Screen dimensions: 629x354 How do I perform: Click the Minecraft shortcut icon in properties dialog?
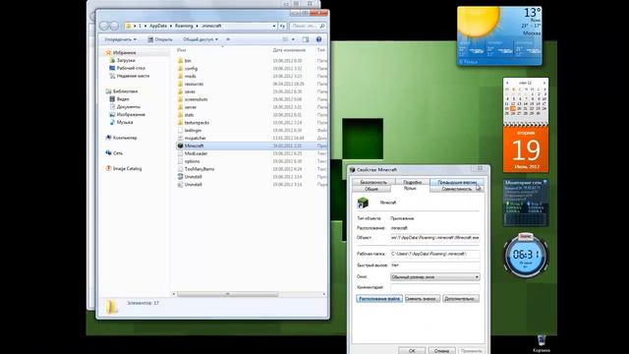tap(363, 203)
